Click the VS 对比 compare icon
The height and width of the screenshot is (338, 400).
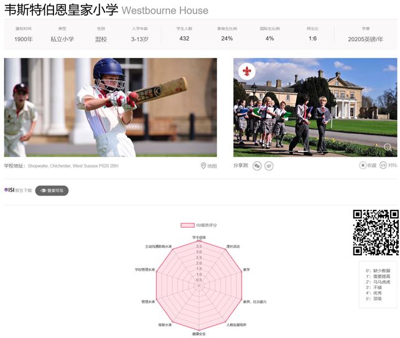(383, 165)
